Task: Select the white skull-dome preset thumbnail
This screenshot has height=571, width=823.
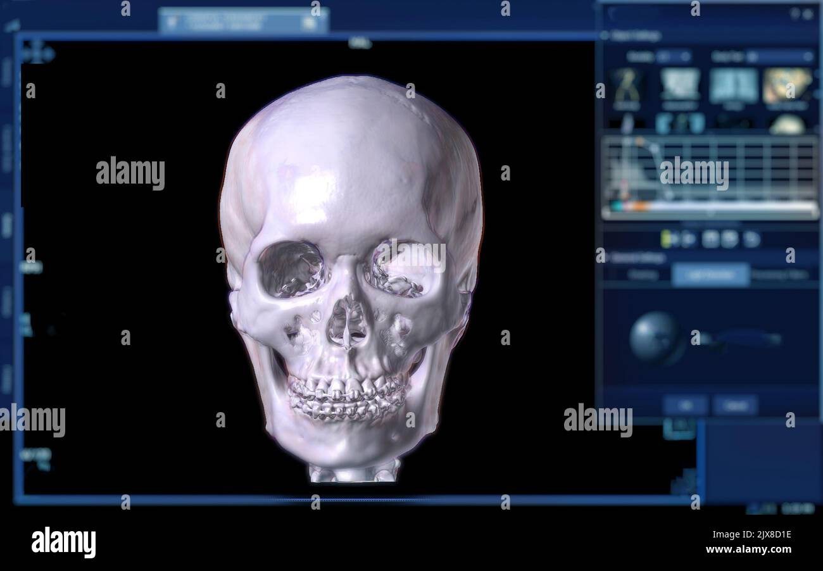Action: pos(786,124)
